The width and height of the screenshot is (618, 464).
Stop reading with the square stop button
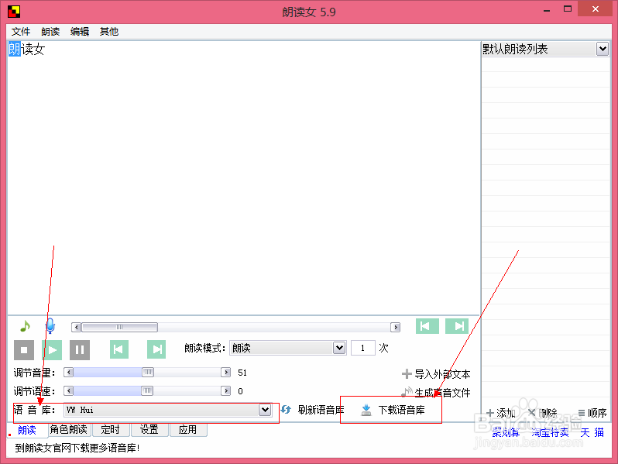click(24, 349)
